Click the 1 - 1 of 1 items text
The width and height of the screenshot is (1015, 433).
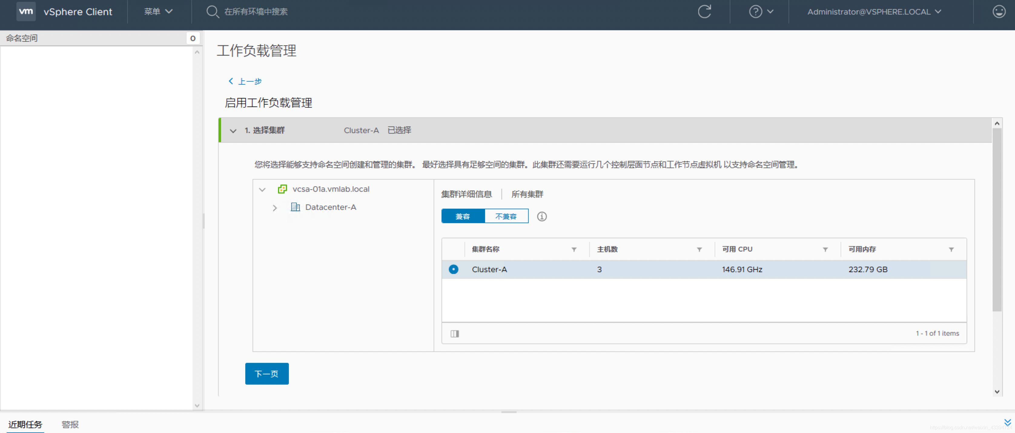click(937, 334)
